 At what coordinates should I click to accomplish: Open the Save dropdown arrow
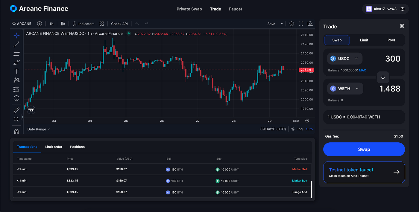coord(282,24)
